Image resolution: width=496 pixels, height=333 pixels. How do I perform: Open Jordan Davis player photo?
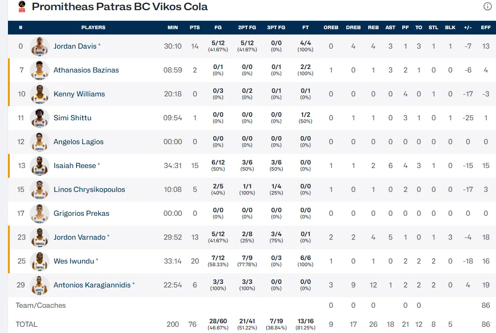point(39,46)
